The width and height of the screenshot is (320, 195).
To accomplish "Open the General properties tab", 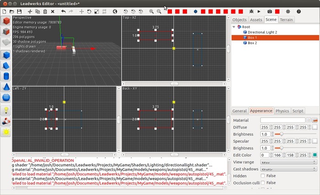I will (x=240, y=111).
